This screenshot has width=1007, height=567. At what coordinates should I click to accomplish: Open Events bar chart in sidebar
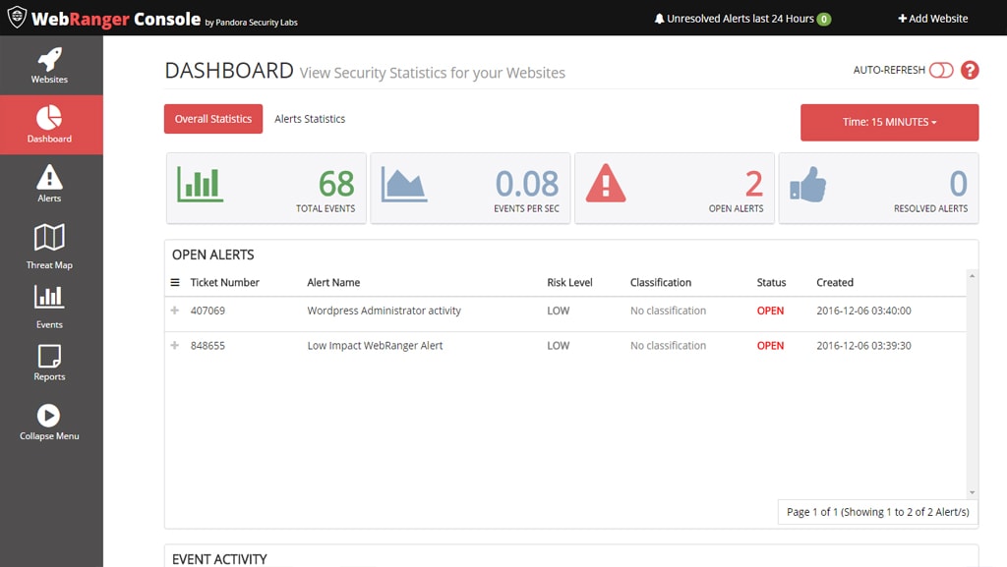click(x=49, y=297)
